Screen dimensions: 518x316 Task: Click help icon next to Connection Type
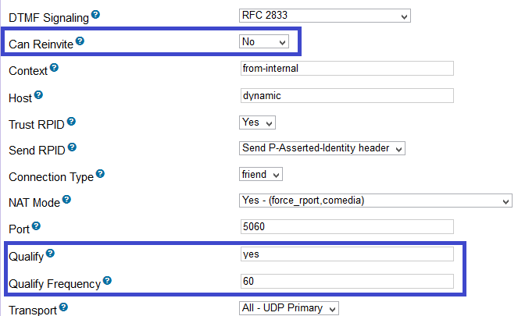point(100,176)
